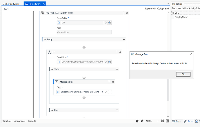
Task: Click the _2024 breadcrumb
Action: pyautogui.click(x=6, y=9)
